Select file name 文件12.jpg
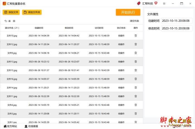Viewport: 195px width, 129px height. (12, 44)
